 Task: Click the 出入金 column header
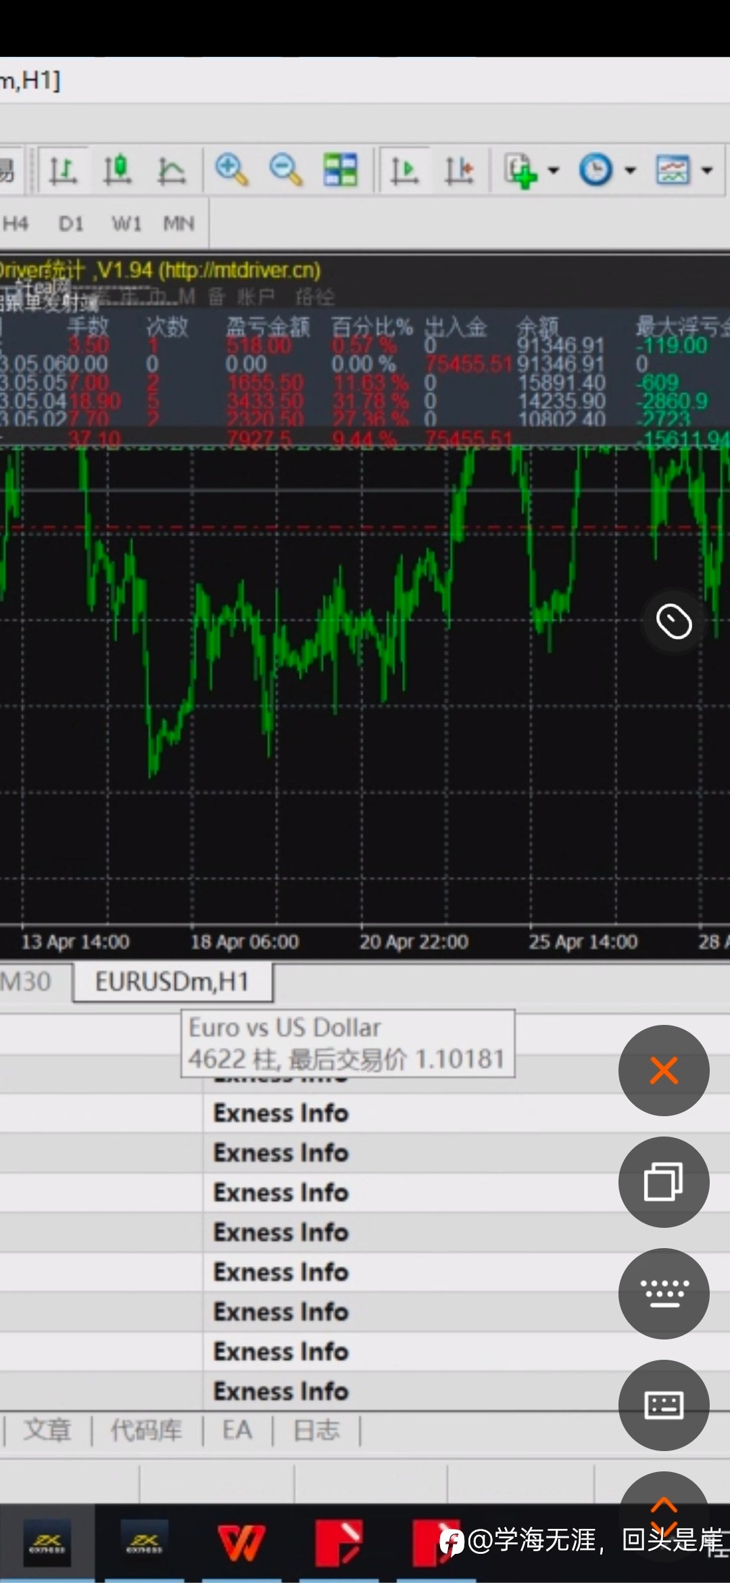point(456,326)
